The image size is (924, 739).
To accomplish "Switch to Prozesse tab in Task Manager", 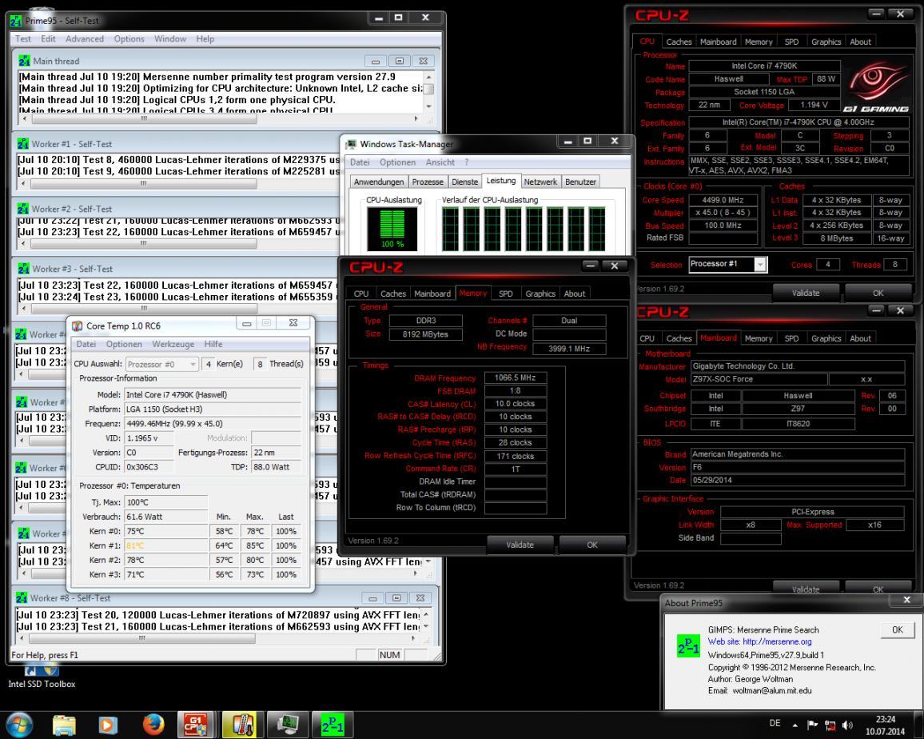I will coord(428,182).
